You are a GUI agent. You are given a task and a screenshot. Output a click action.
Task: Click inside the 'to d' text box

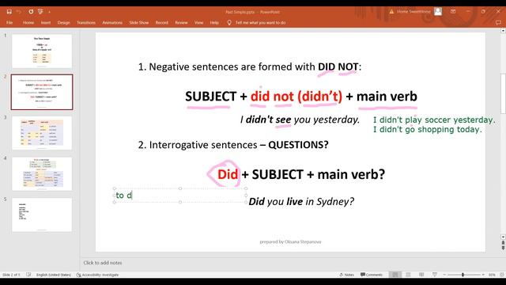pos(180,196)
